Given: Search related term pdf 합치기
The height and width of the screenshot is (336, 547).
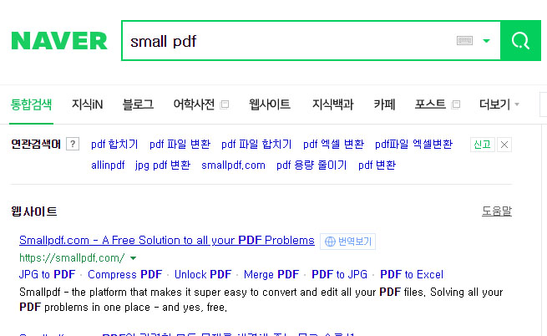Looking at the screenshot, I should 114,145.
